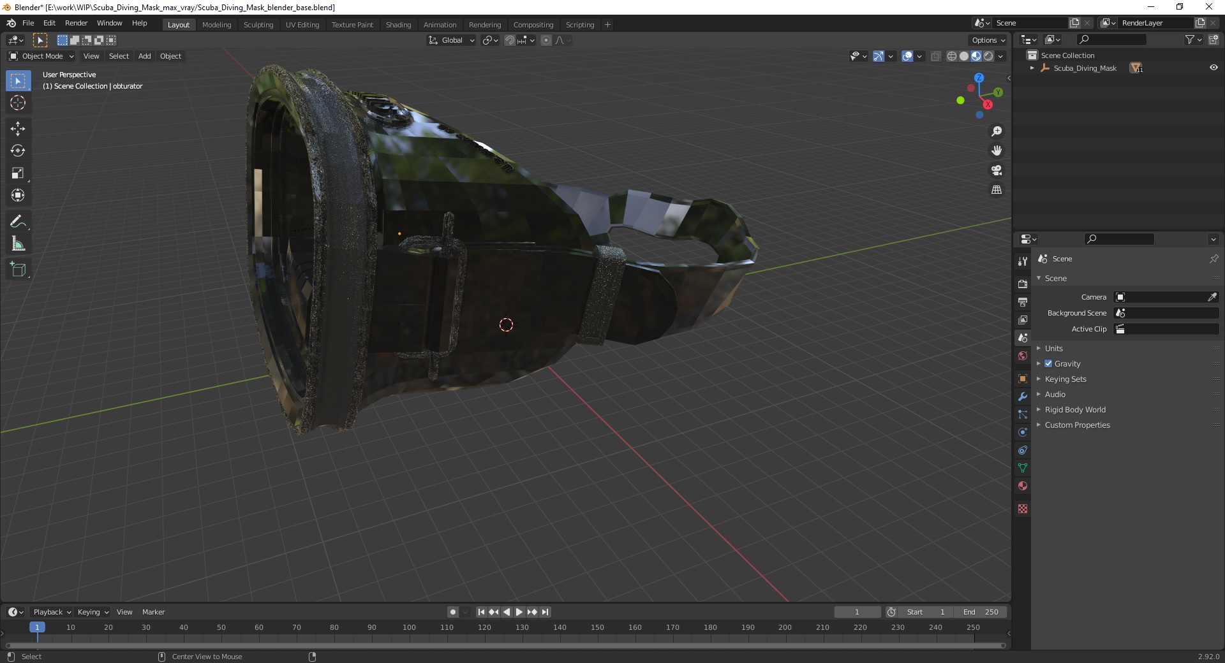Toggle the camera view icon

(x=997, y=170)
